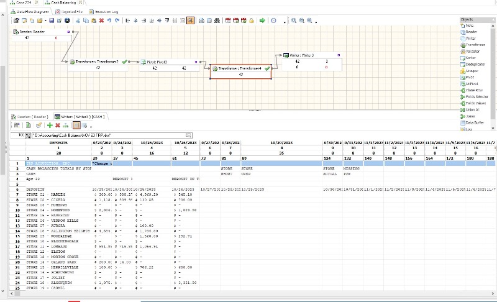497x302 pixels.
Task: Click the padlock icon in the top toolbar
Action: tap(252, 21)
